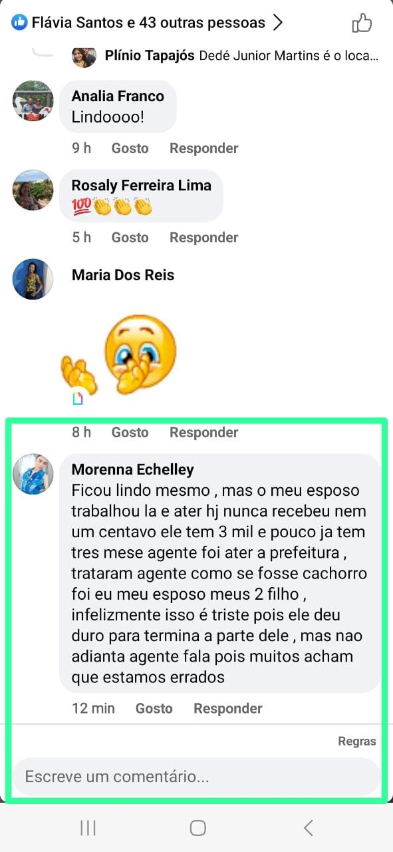Open Morenna Echelley's profile avatar
Image resolution: width=393 pixels, height=852 pixels.
point(33,474)
